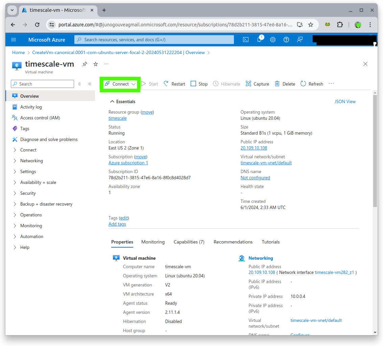Screen dimensions: 383x346
Task: Open the Connect dropdown
Action: pos(120,84)
